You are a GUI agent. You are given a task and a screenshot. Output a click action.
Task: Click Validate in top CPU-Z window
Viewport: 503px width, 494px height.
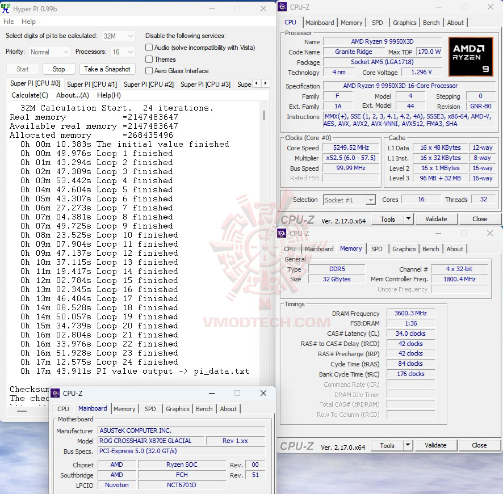[x=436, y=219]
